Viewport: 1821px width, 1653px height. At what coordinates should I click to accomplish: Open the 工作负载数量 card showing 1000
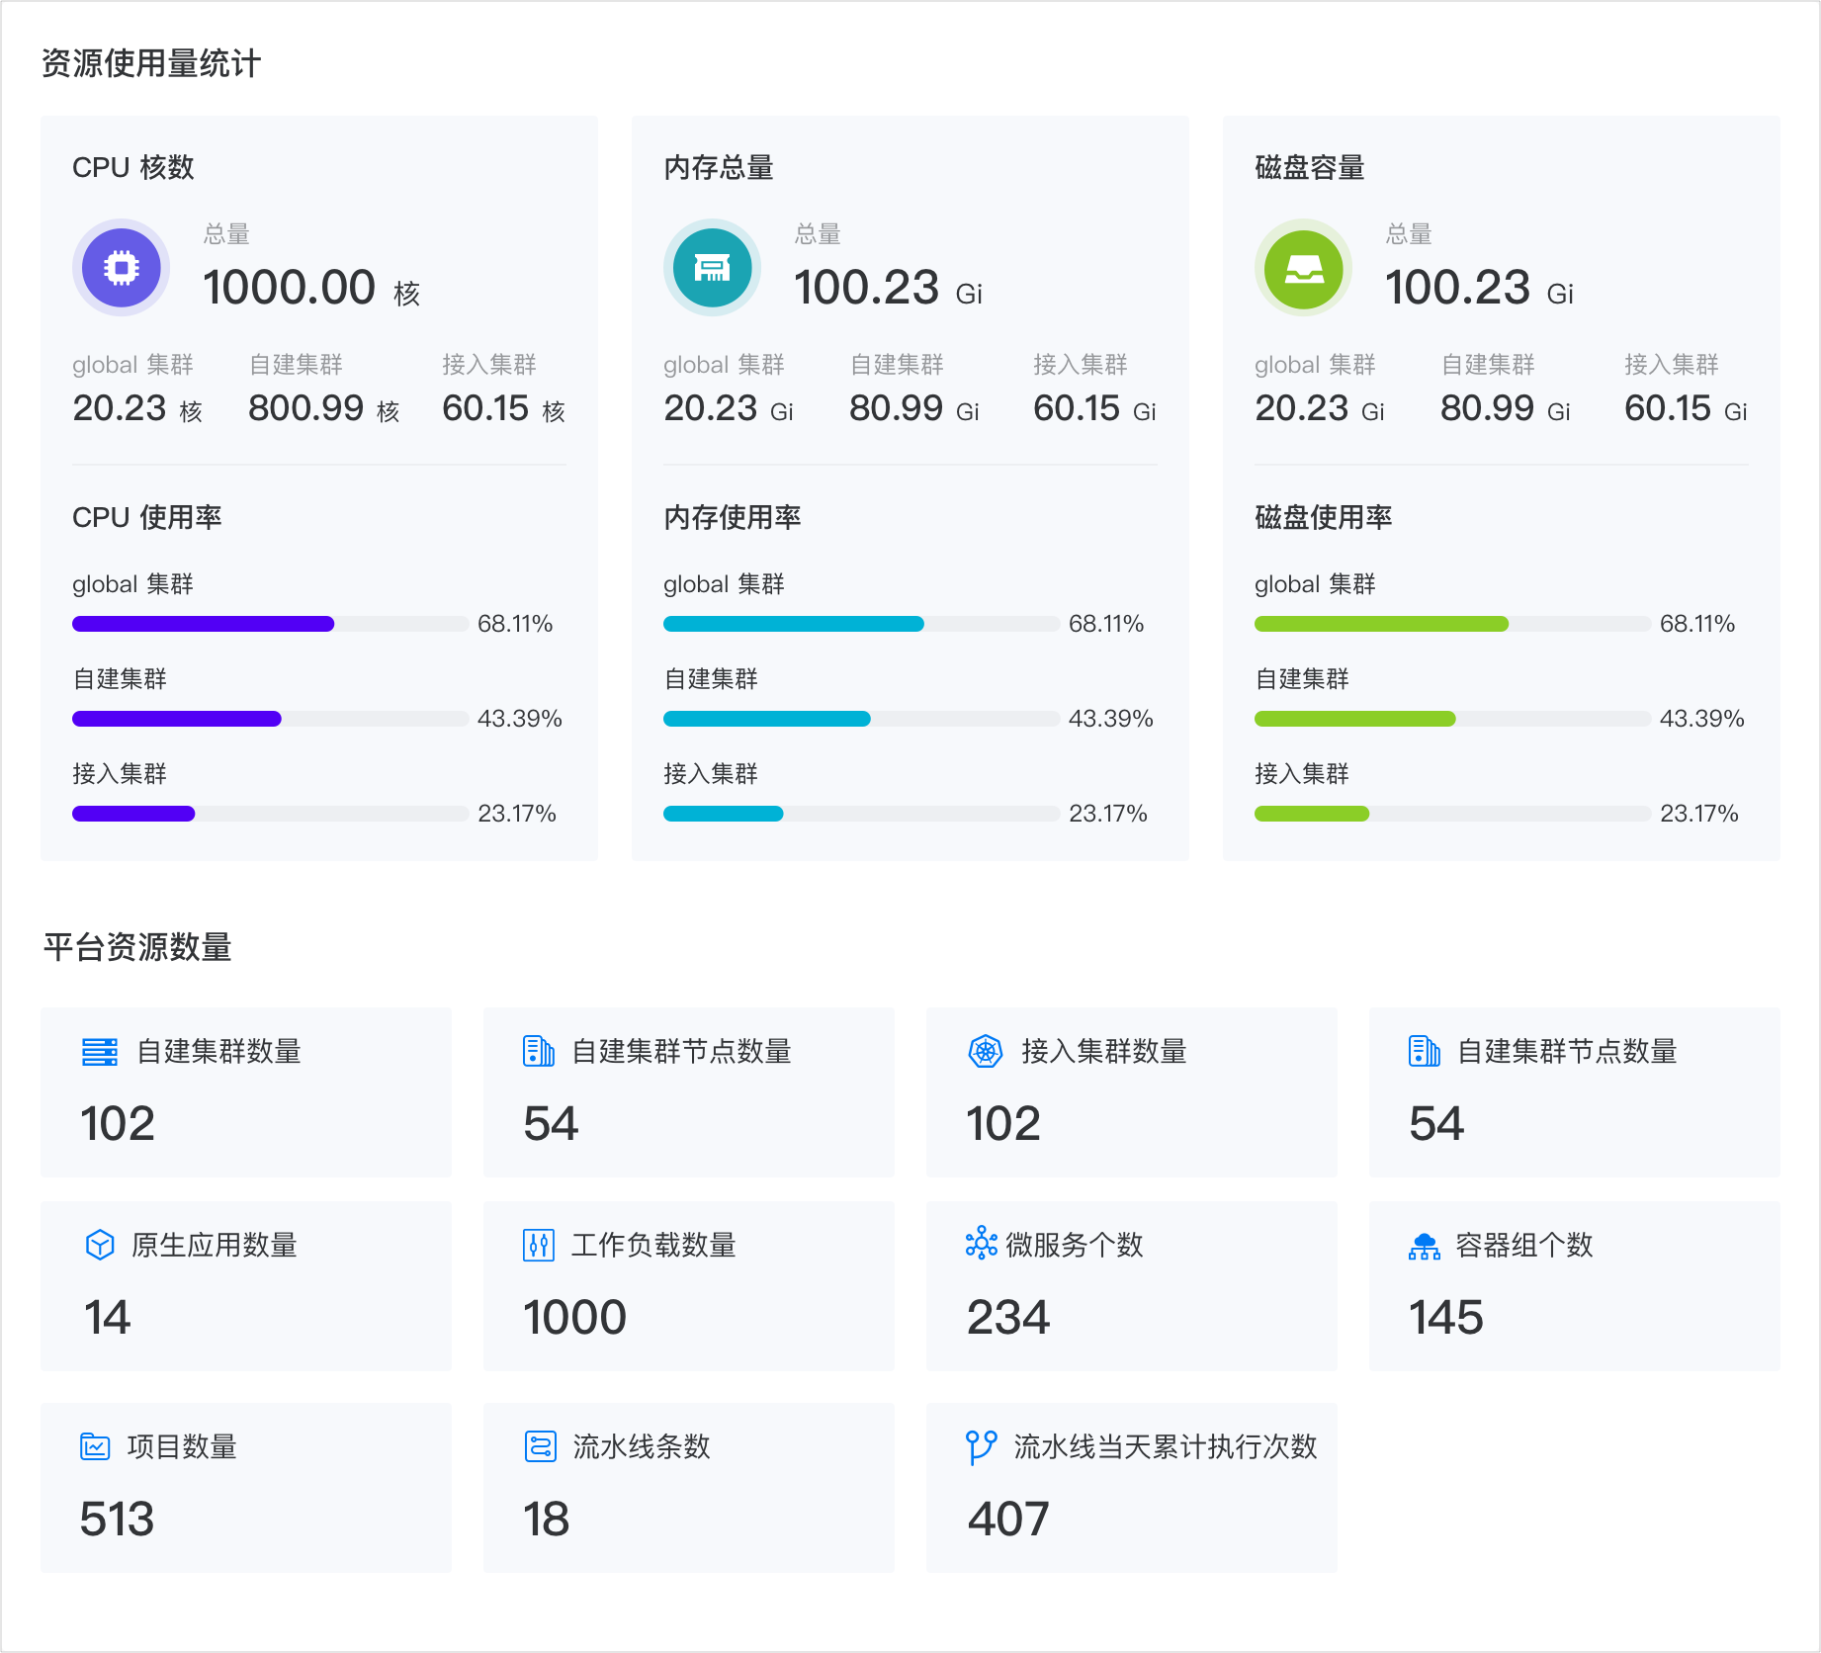[x=688, y=1286]
